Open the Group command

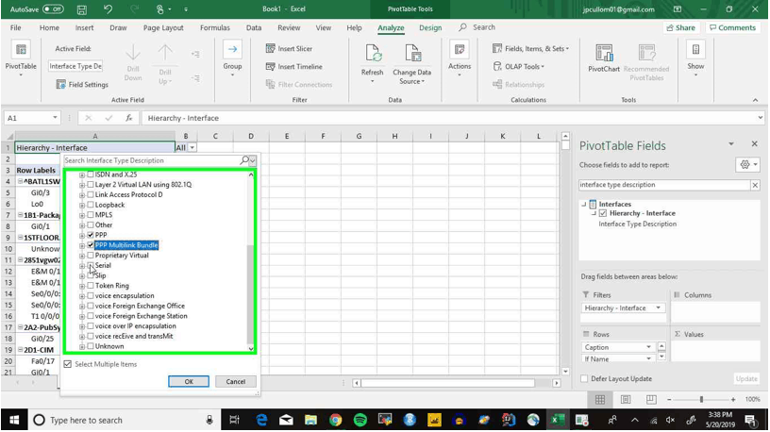[x=232, y=57]
